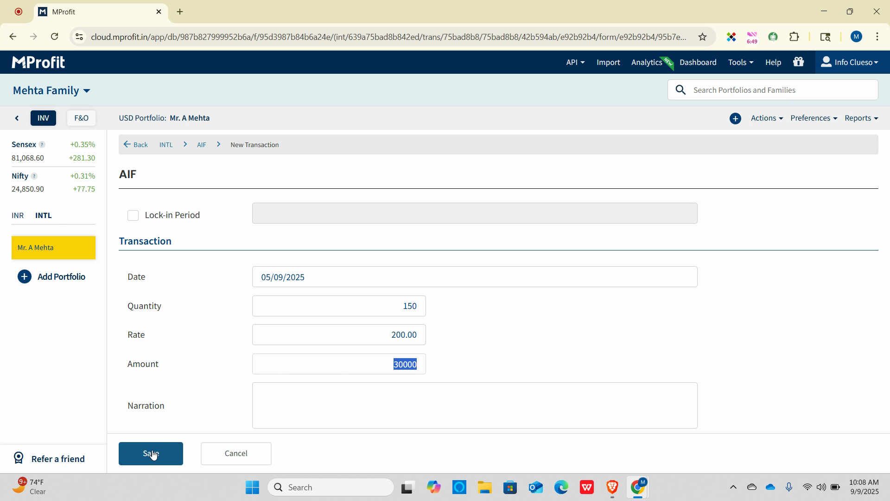Click the Cancel button
Viewport: 890px width, 501px height.
236,453
